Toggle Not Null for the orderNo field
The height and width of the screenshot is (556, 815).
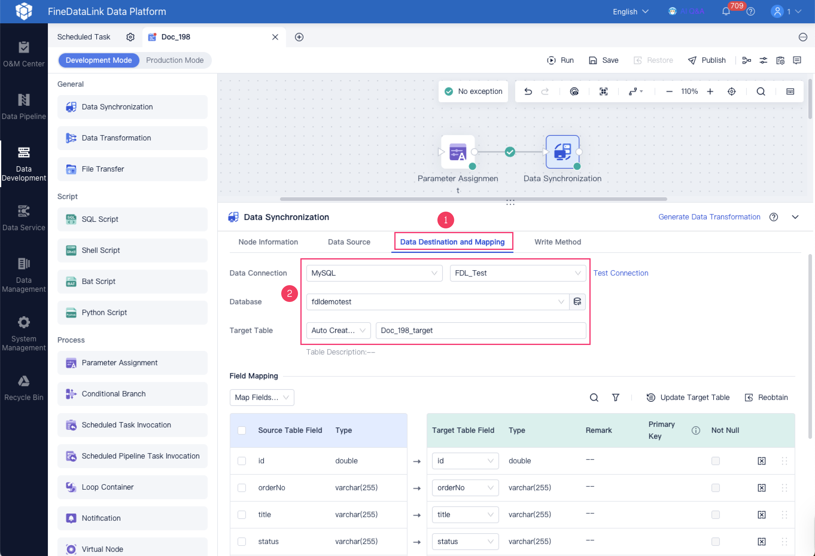tap(715, 488)
